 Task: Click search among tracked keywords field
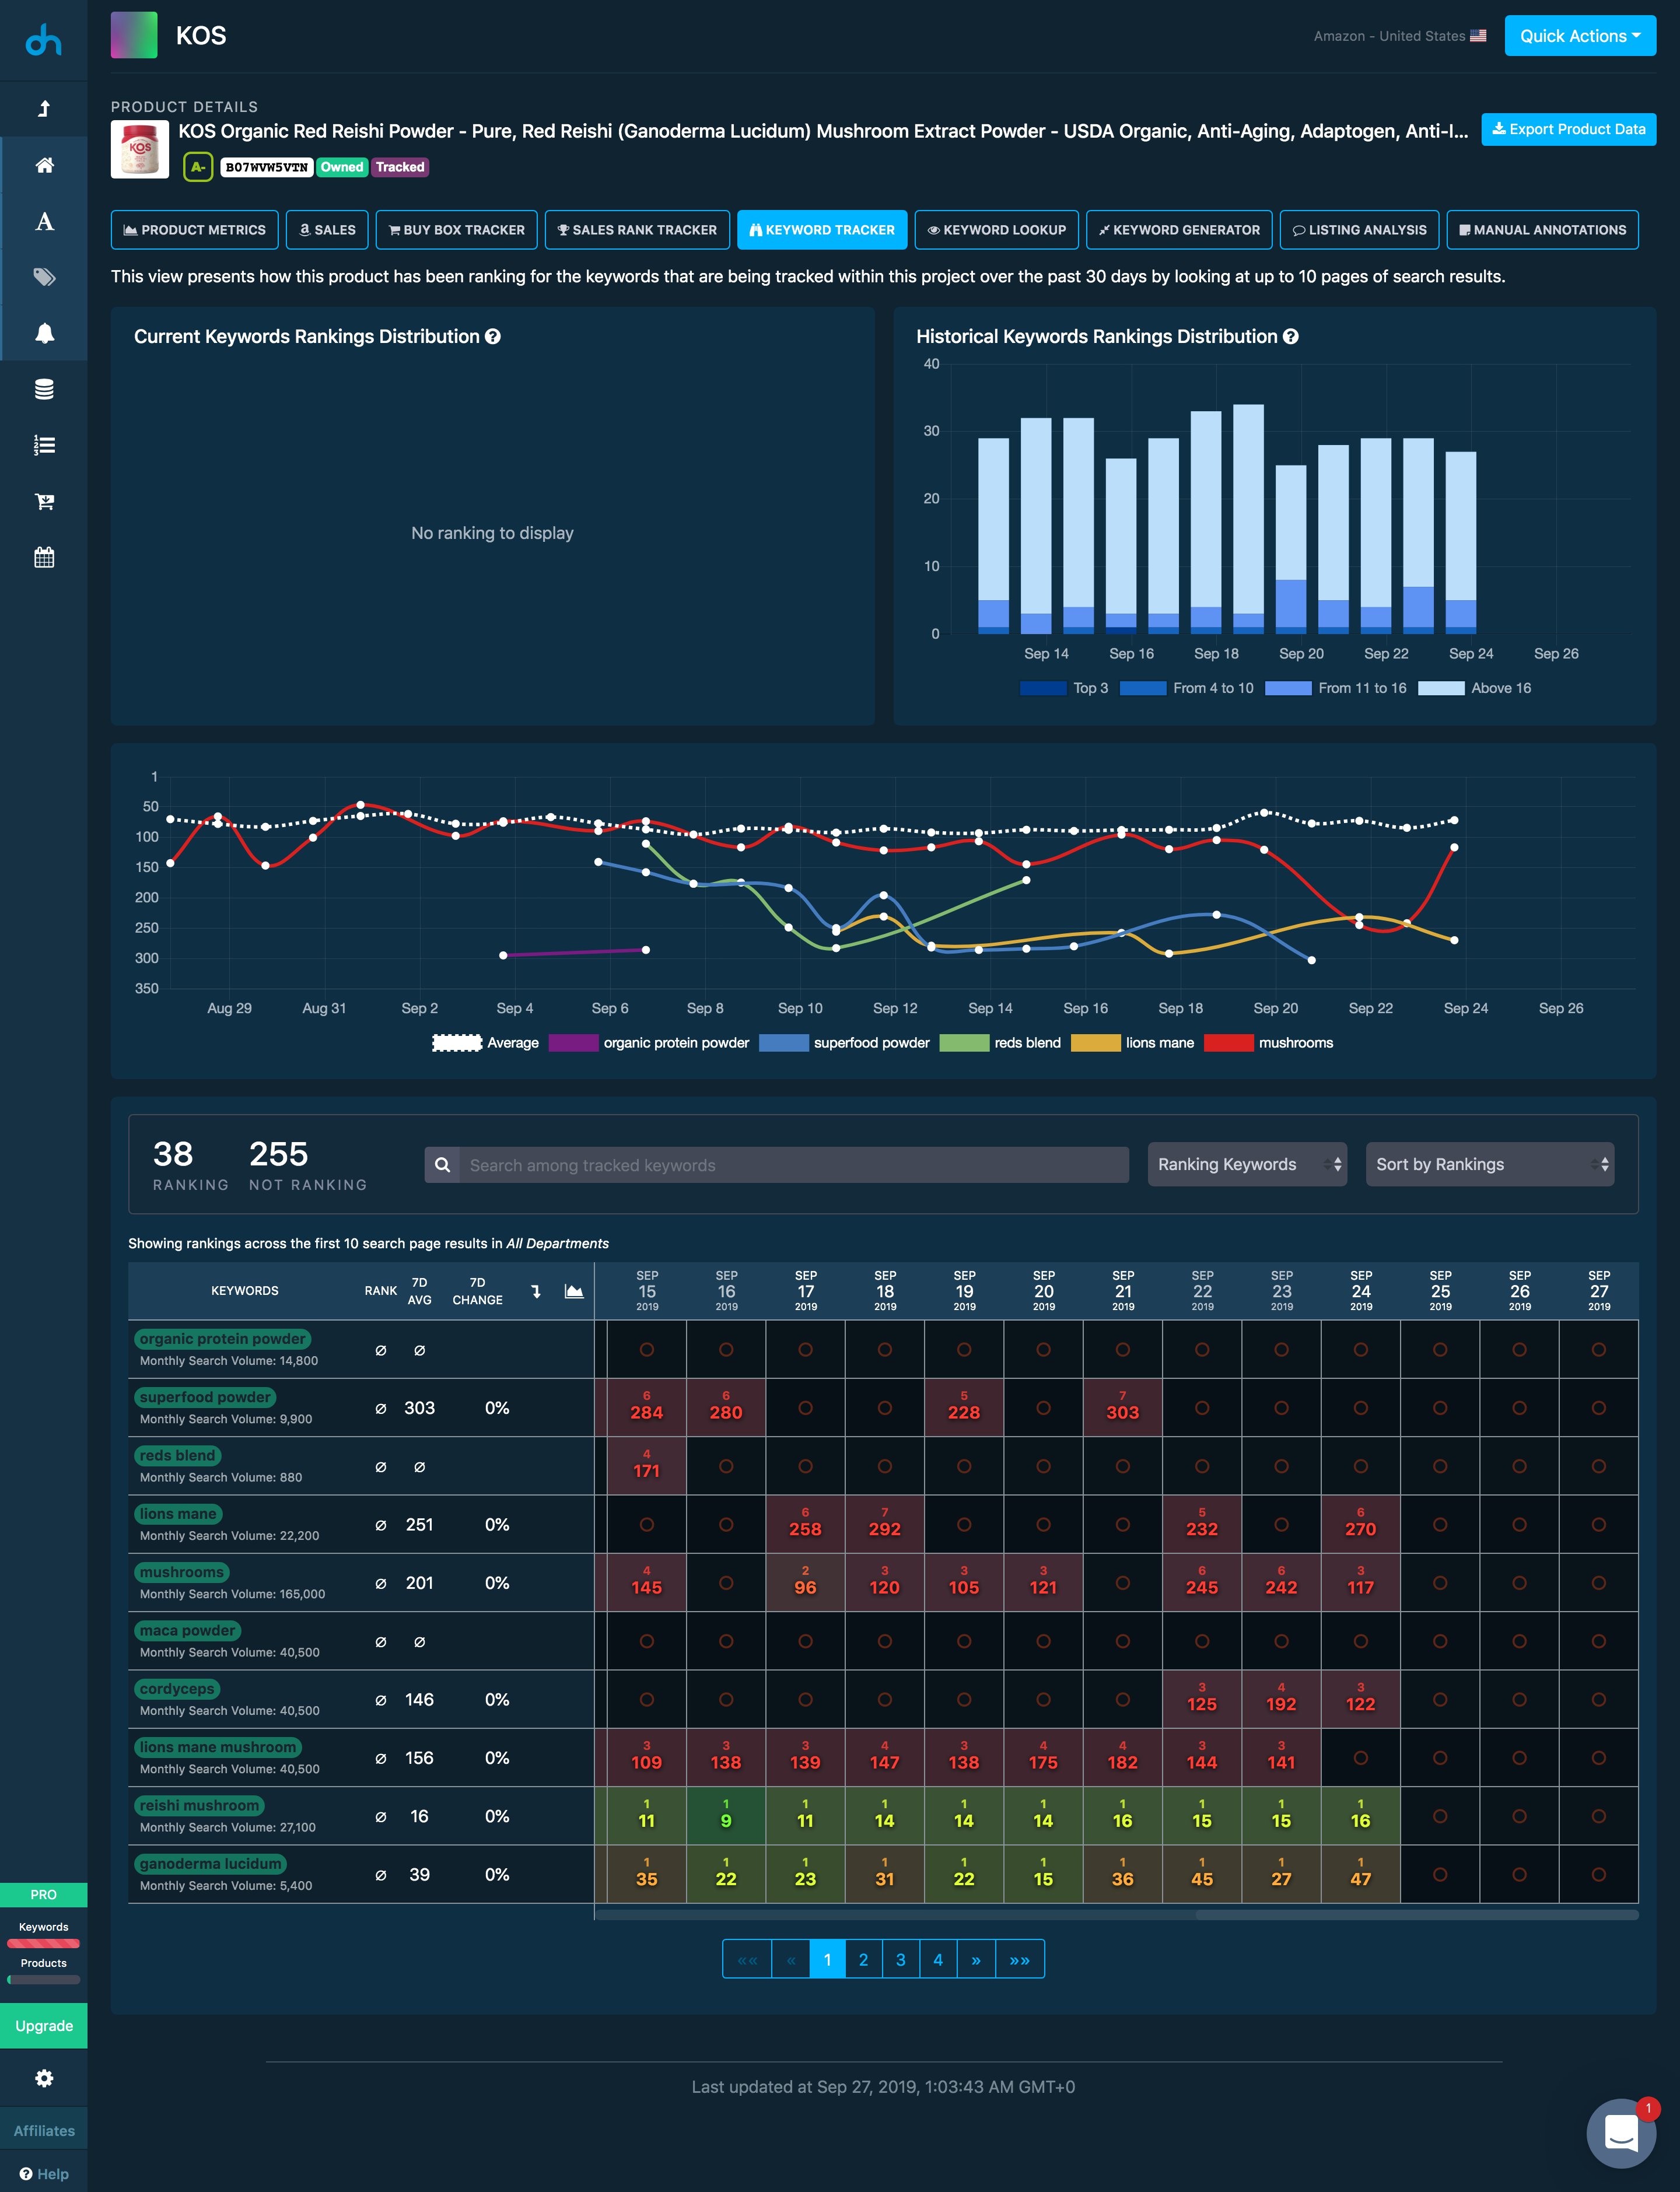(794, 1165)
